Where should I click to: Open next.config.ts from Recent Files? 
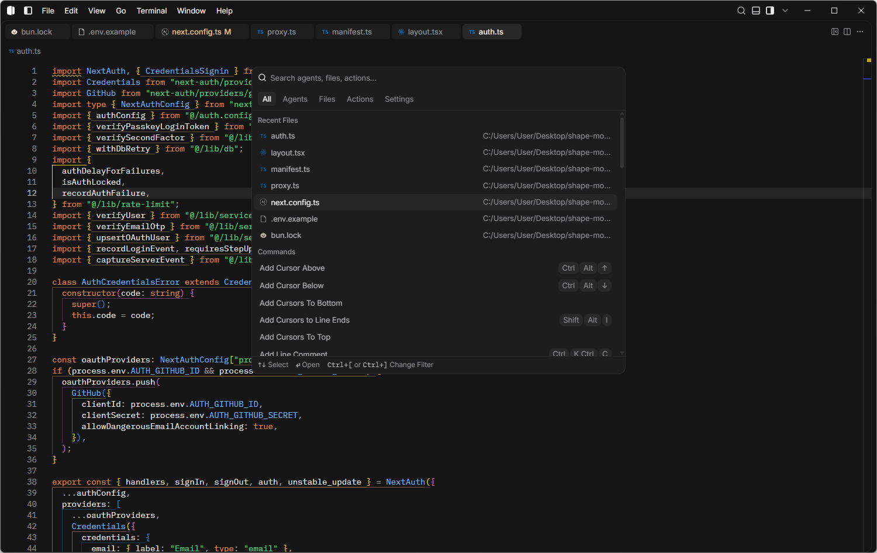[436, 202]
